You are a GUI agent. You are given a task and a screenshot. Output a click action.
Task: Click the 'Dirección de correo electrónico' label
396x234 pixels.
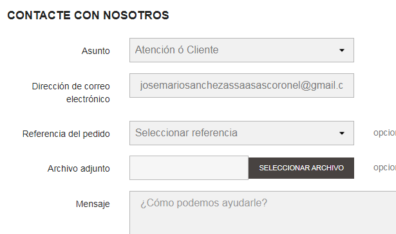(71, 93)
